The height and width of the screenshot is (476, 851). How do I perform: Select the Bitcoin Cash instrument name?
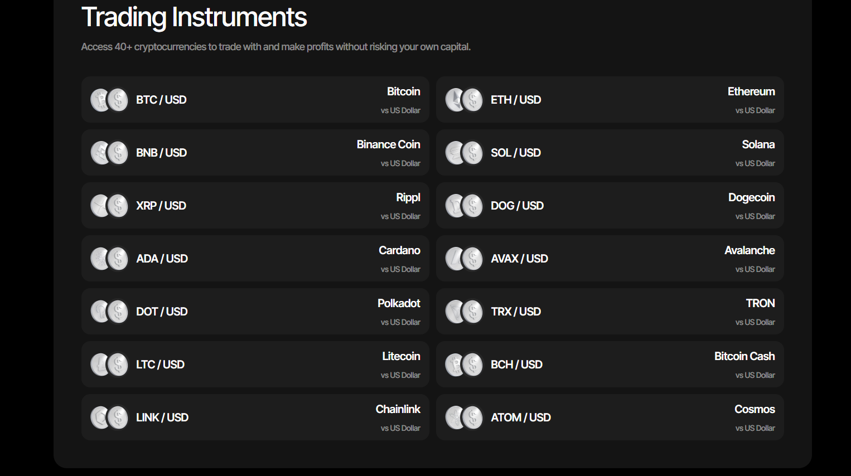[744, 356]
